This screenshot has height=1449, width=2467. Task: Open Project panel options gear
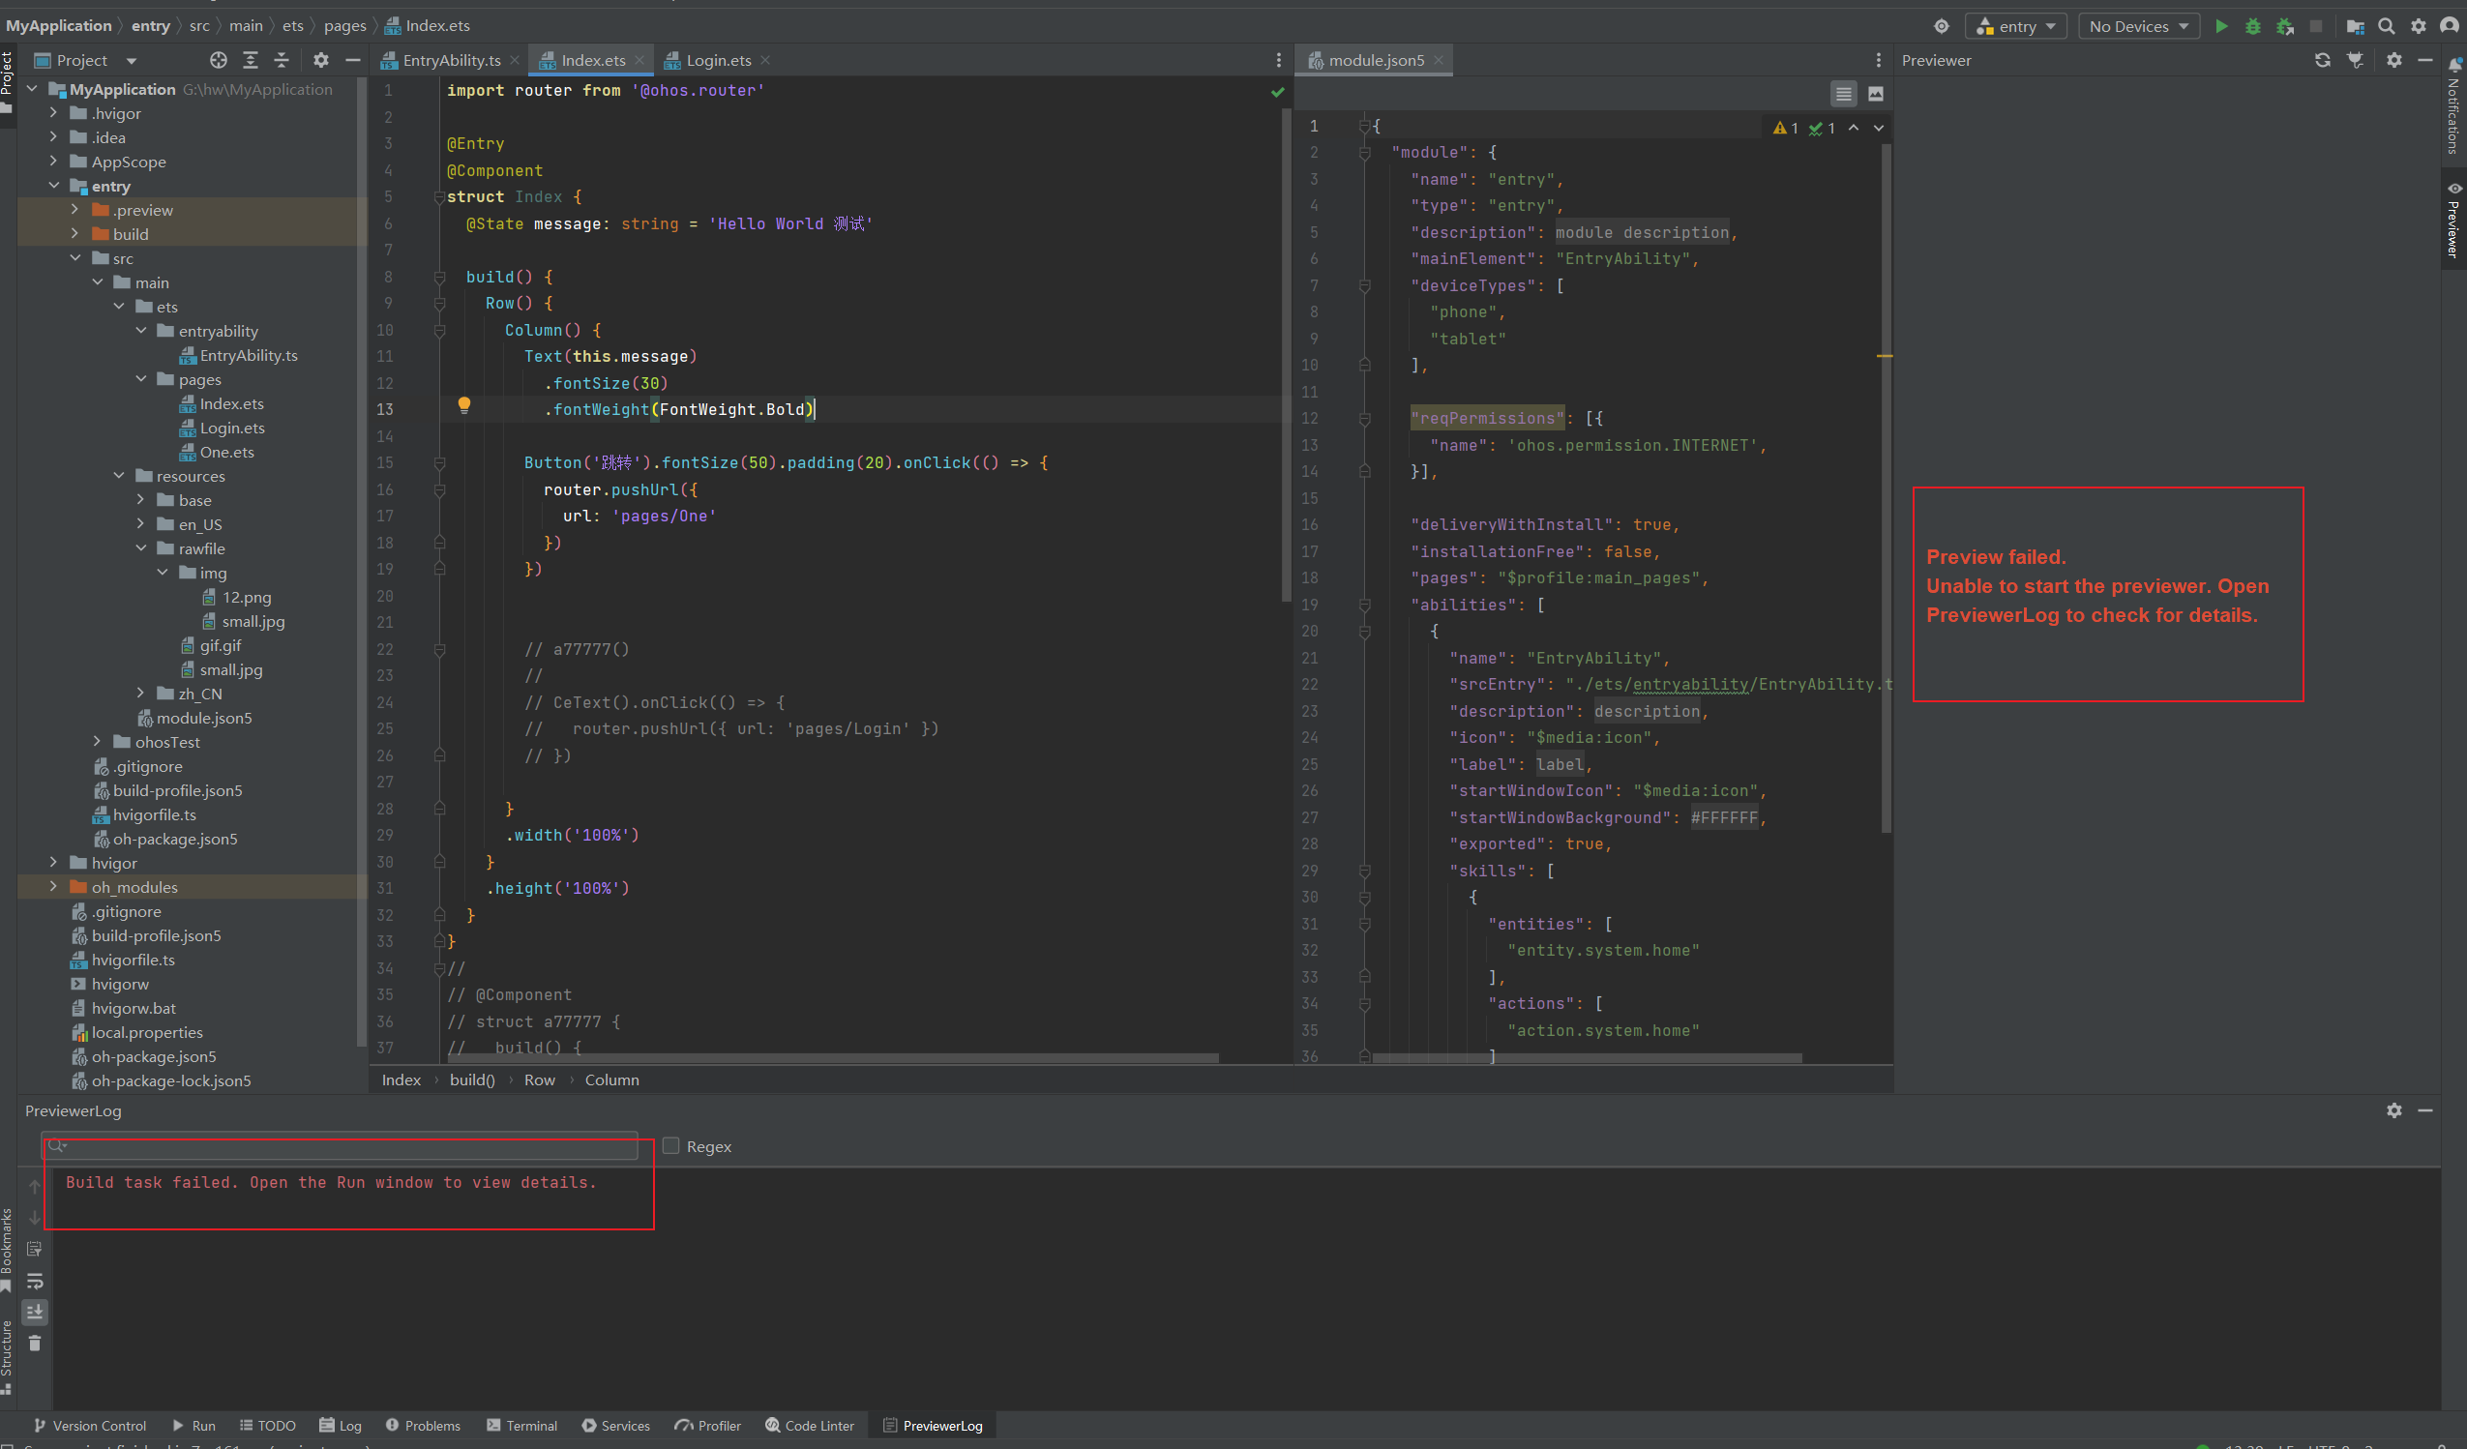coord(321,61)
